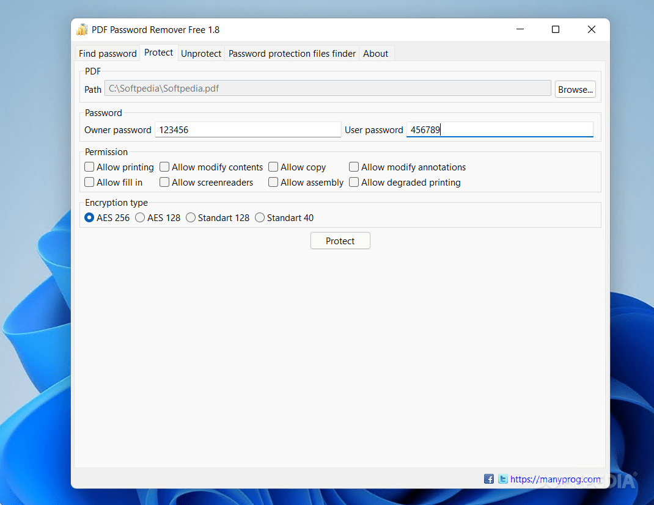This screenshot has width=654, height=505.
Task: Click Browse to choose a PDF file
Action: pyautogui.click(x=575, y=89)
